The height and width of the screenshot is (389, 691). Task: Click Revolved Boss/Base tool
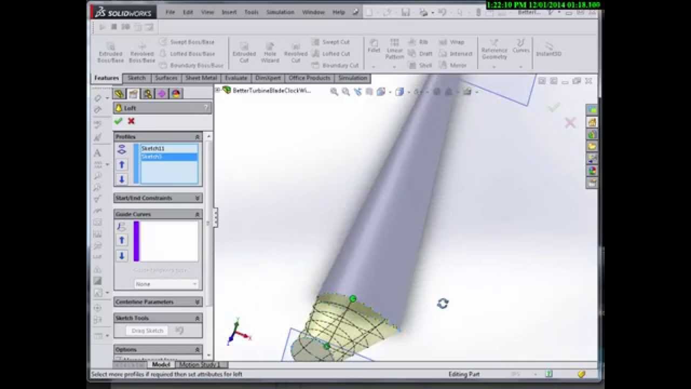(142, 53)
